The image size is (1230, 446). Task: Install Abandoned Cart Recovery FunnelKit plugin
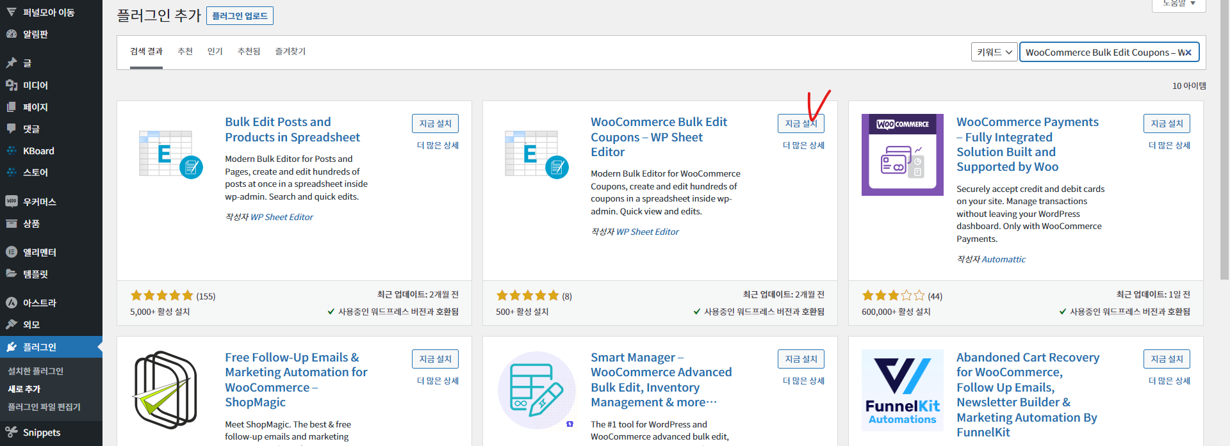[x=1167, y=359]
